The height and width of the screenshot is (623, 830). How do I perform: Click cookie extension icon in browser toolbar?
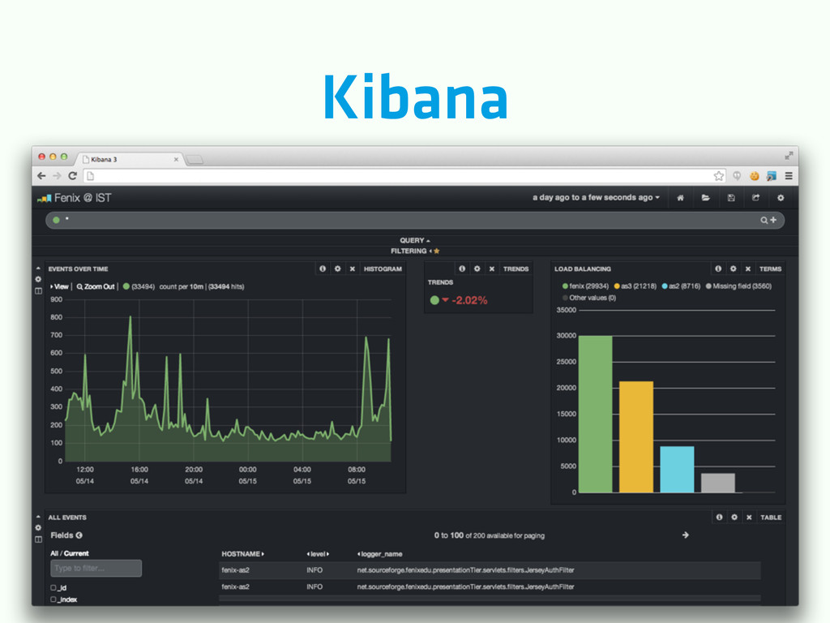[x=755, y=176]
